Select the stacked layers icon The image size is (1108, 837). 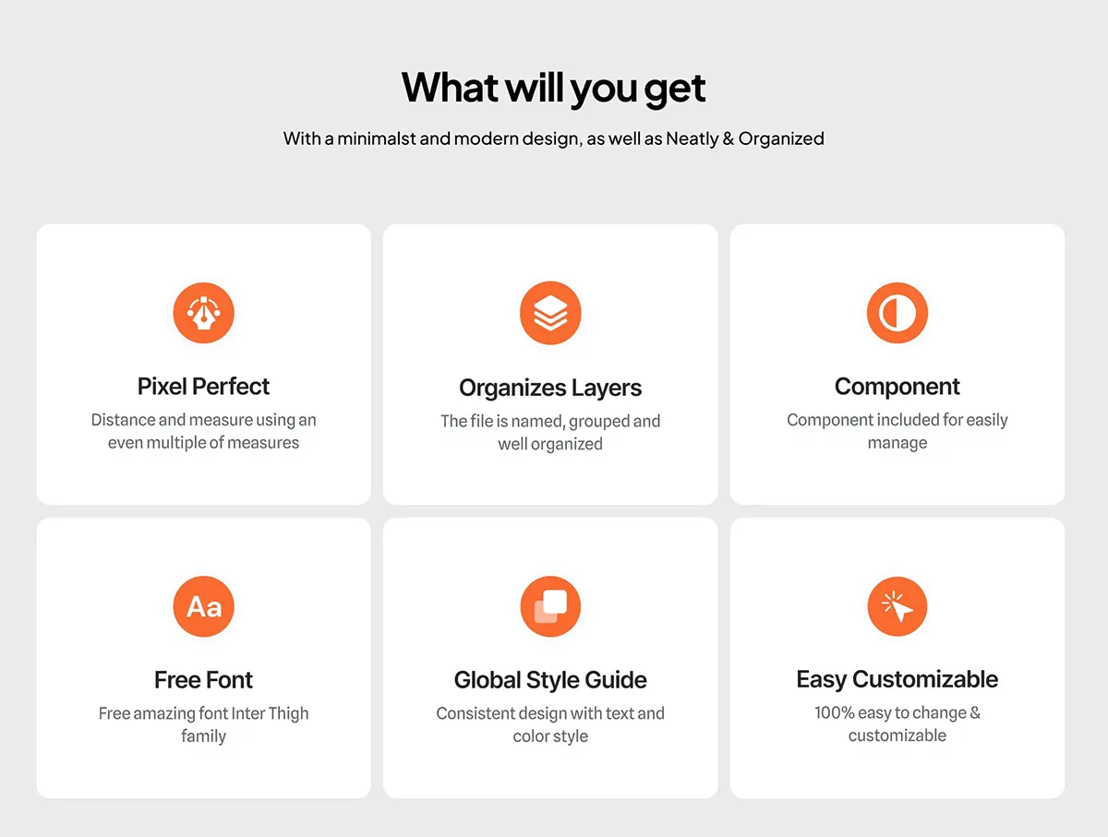[x=550, y=314]
